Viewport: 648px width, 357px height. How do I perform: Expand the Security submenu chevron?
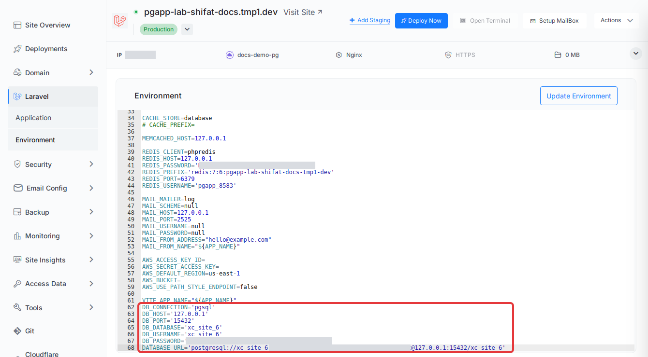(x=91, y=164)
